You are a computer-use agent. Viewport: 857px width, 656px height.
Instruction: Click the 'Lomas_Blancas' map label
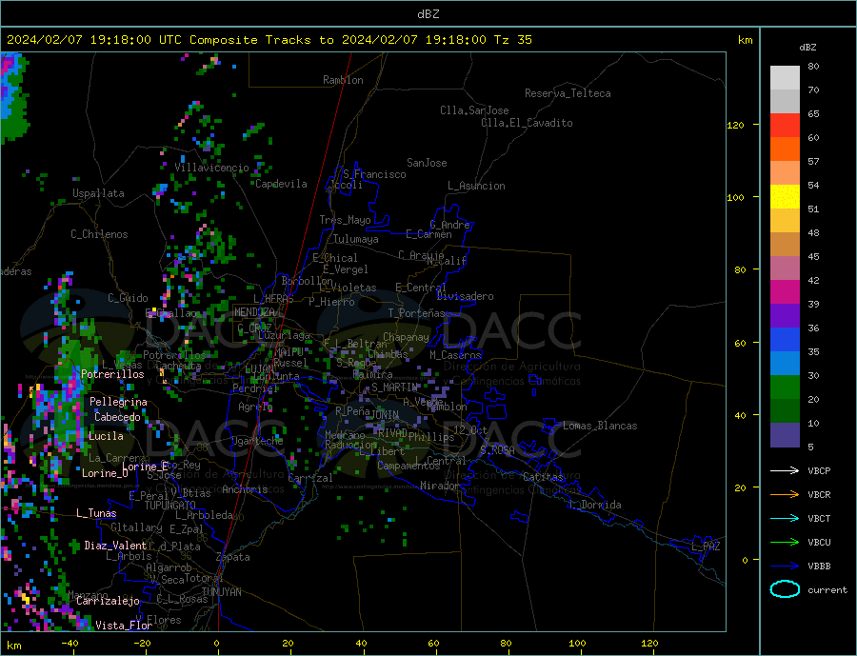[600, 426]
